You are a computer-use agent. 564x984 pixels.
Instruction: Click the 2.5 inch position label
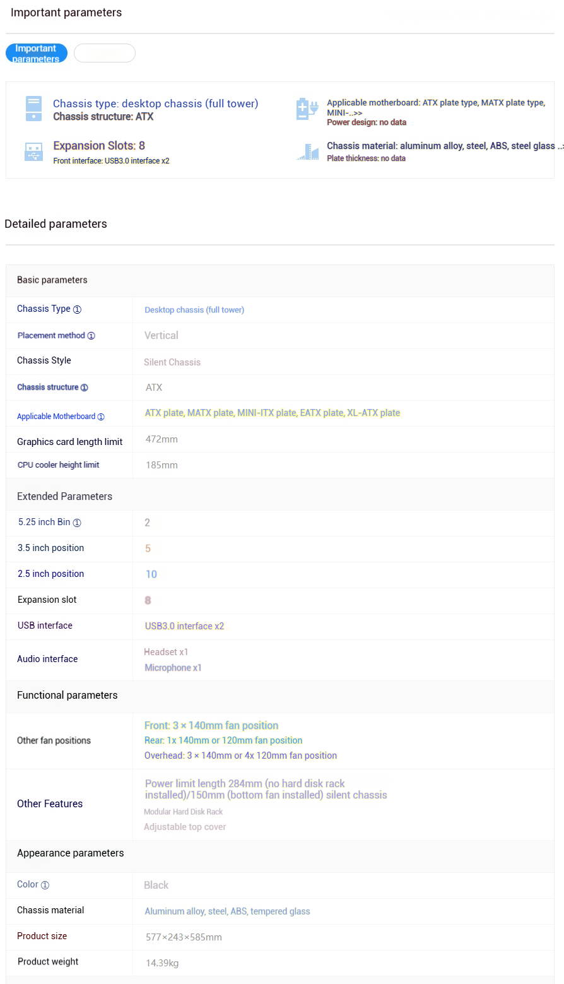pos(50,574)
